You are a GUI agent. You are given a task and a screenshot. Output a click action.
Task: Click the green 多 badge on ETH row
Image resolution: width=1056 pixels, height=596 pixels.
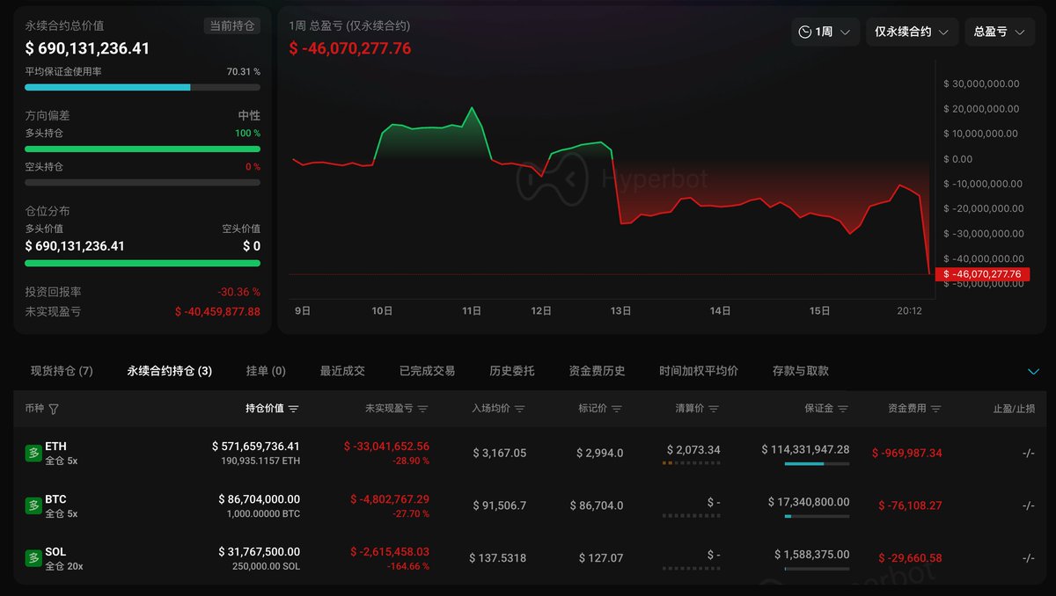pyautogui.click(x=33, y=453)
